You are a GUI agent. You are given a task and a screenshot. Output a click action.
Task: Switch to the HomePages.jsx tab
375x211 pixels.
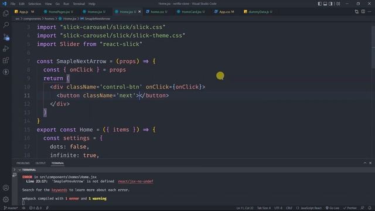coord(59,12)
